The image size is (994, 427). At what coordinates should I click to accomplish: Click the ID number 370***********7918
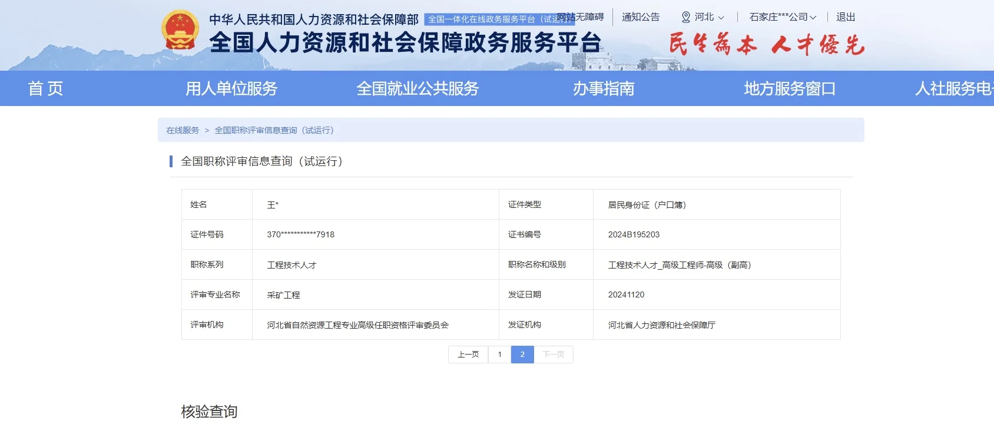(x=300, y=234)
